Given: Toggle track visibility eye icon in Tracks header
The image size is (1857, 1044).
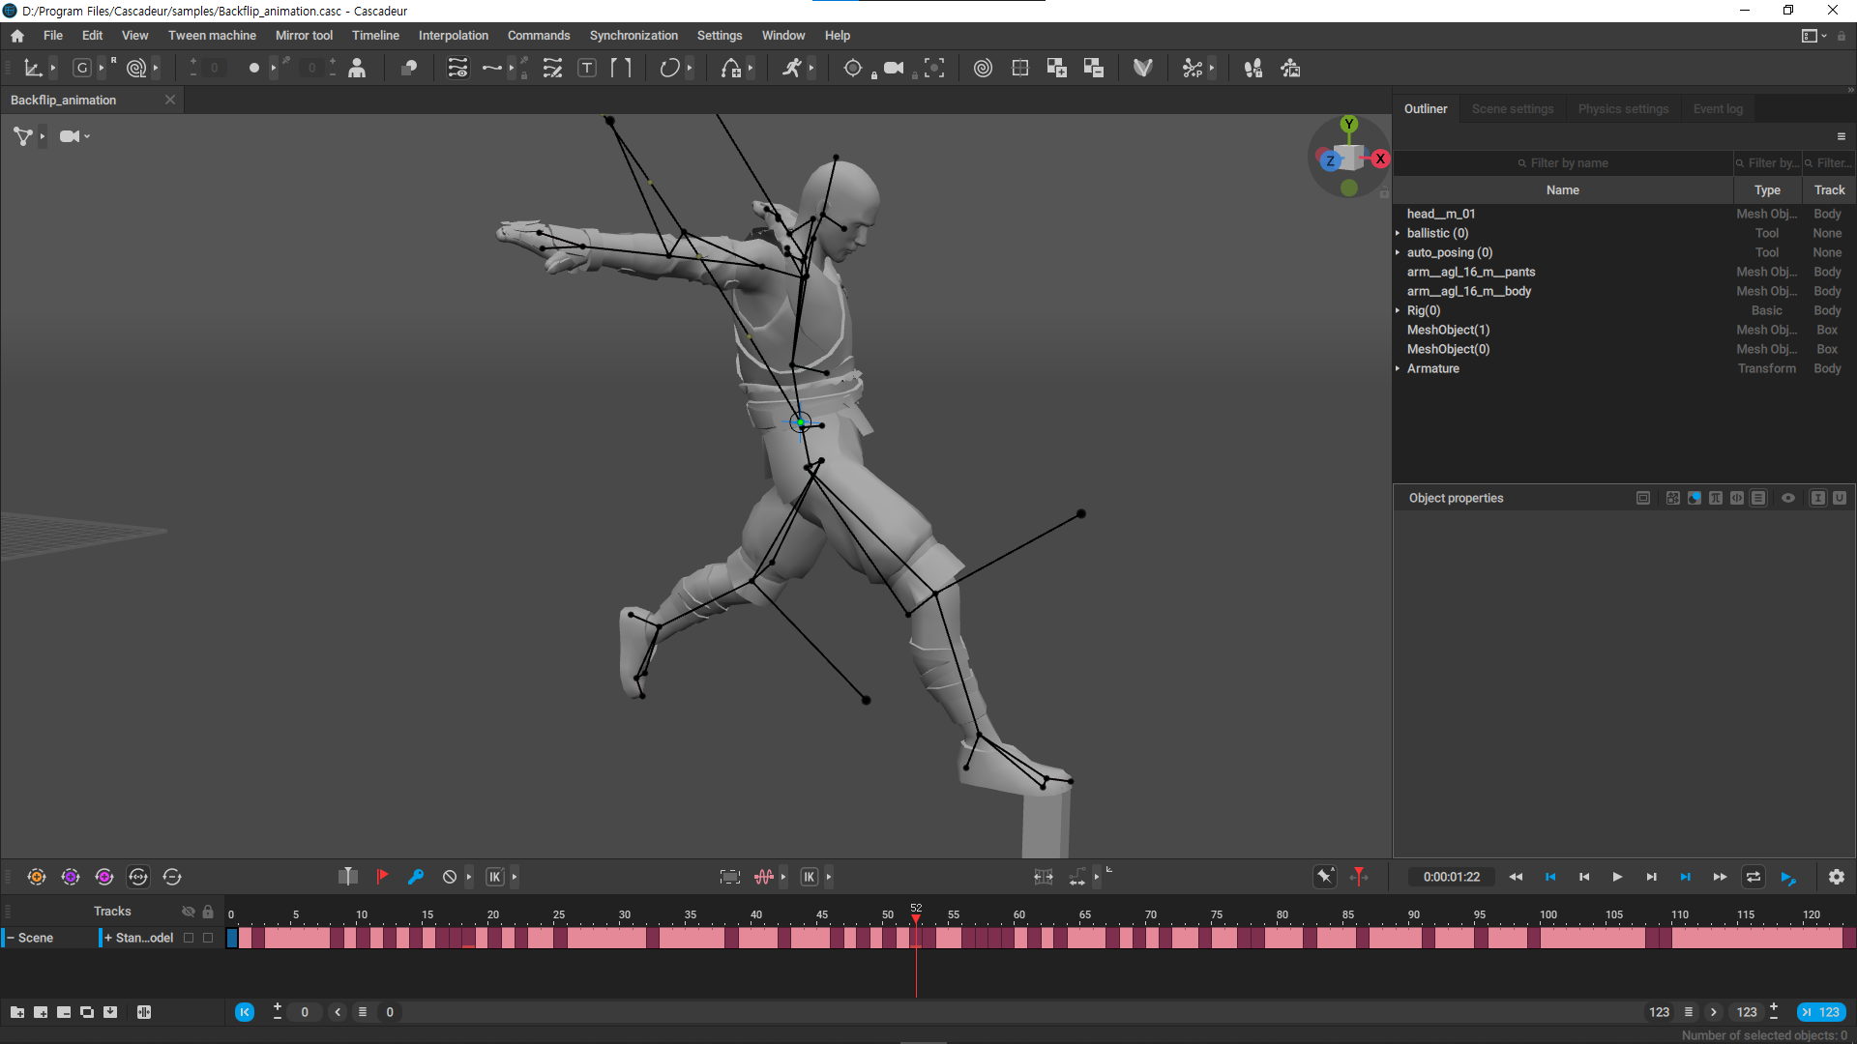Looking at the screenshot, I should 188,912.
